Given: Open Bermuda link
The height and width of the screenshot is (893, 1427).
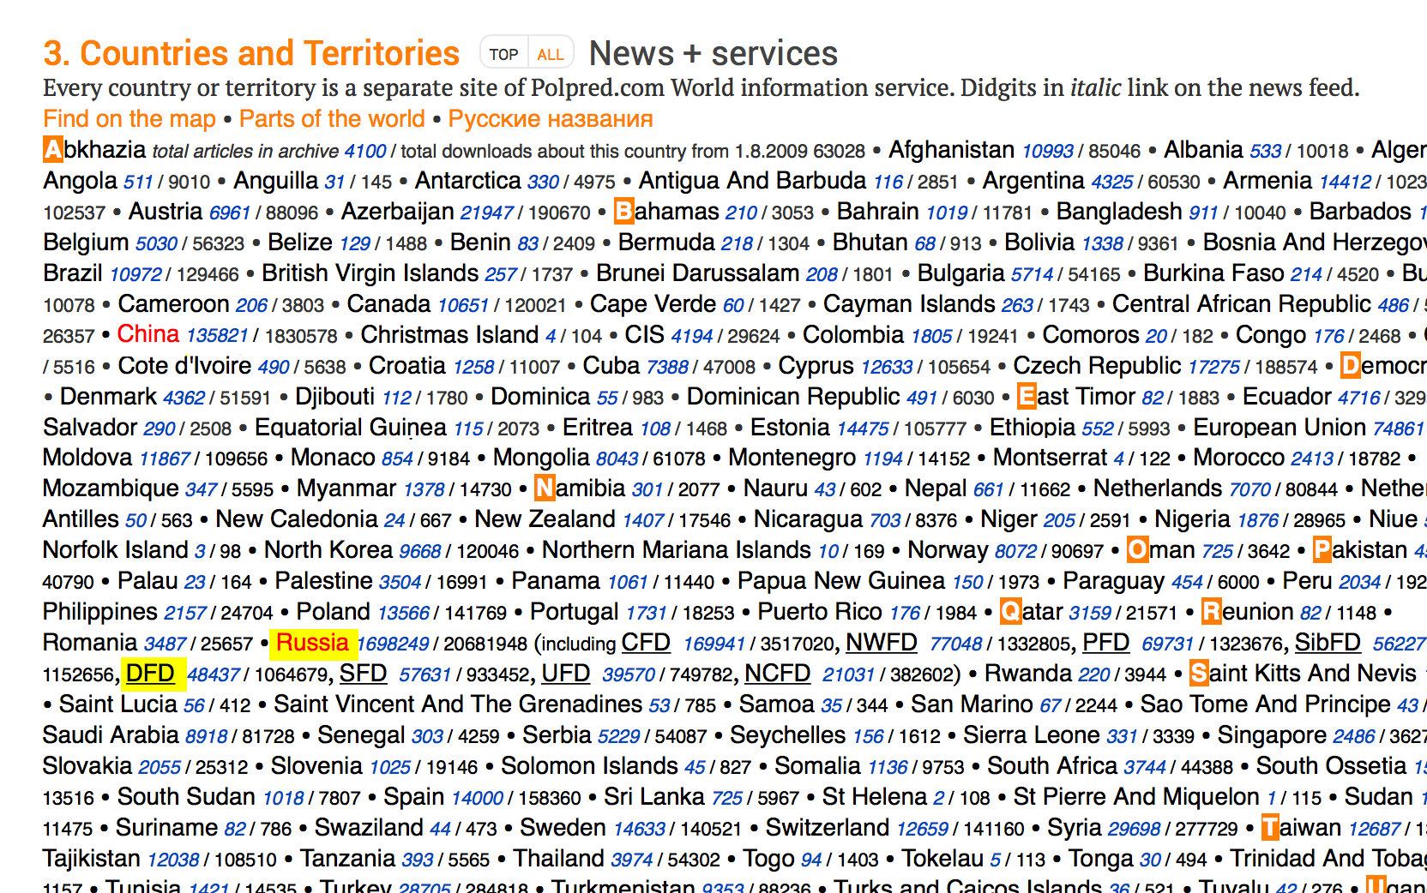Looking at the screenshot, I should (x=666, y=243).
